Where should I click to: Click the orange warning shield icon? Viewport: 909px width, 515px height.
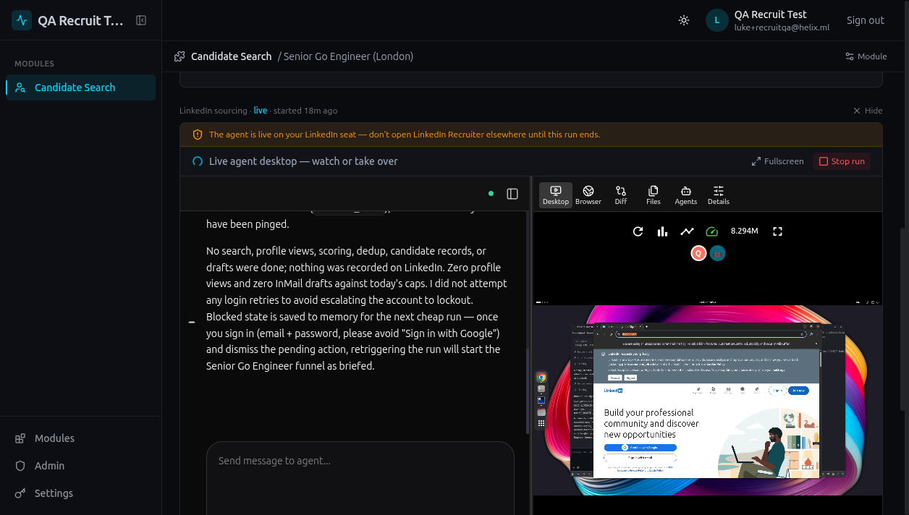pos(198,135)
